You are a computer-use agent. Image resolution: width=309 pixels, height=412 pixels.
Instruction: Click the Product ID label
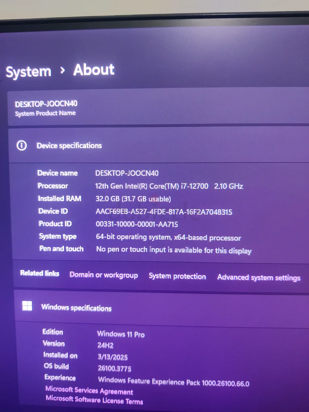55,224
